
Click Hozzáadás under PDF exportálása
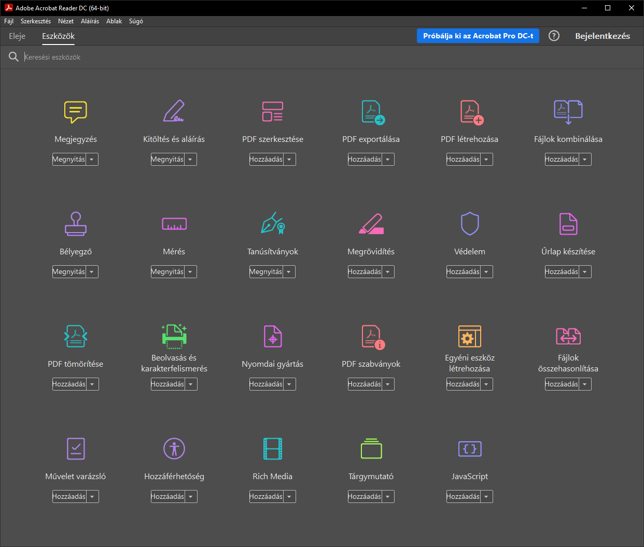point(365,160)
